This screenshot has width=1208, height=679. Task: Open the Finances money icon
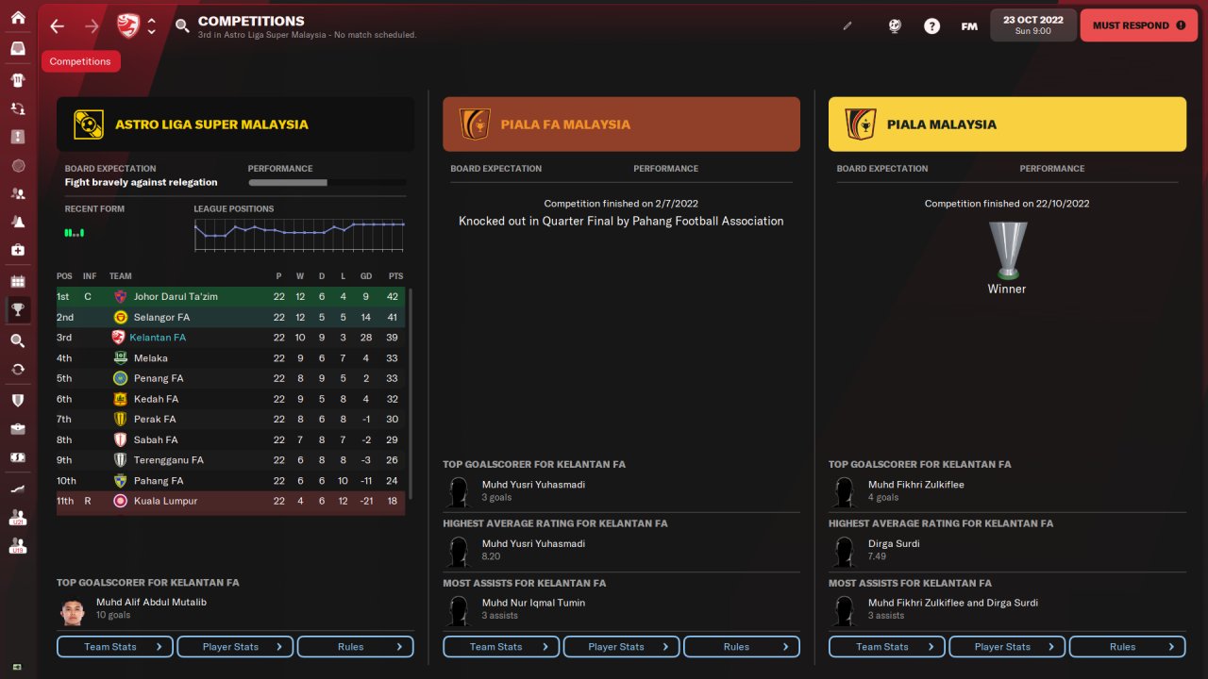coord(17,457)
